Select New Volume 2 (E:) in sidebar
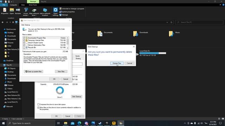The image size is (225, 126). (x=14, y=99)
